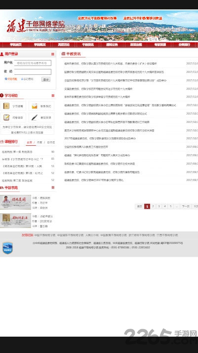Focus the 密码 password field
Viewport: 198px width, 353px height.
tap(33, 71)
